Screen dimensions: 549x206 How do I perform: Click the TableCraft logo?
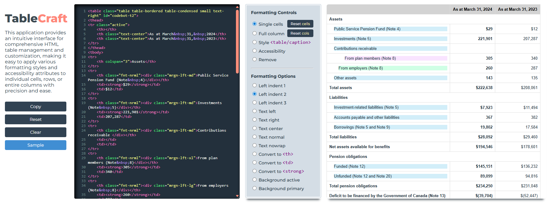(x=36, y=19)
